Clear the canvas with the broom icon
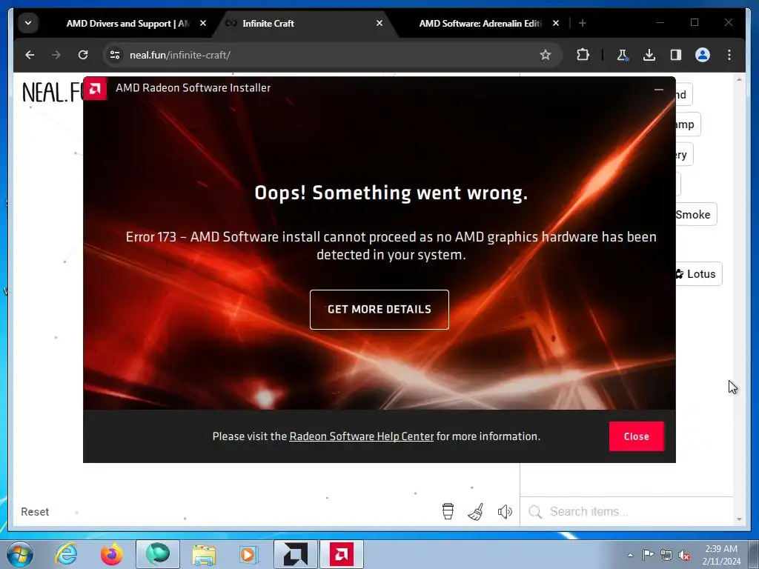759x569 pixels. (476, 511)
